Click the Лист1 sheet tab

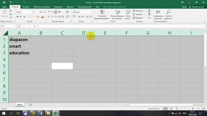[20, 105]
